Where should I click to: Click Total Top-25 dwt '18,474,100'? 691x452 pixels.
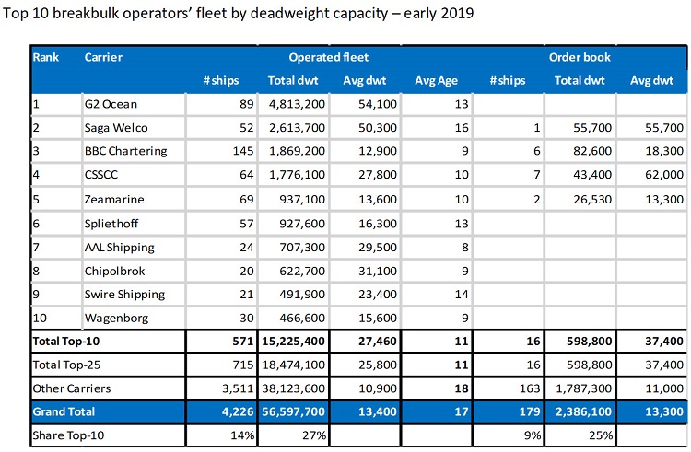(294, 365)
